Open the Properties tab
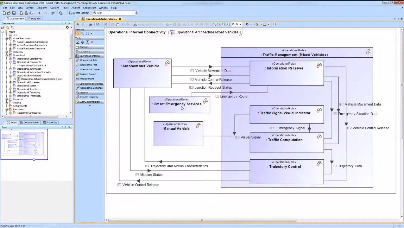Image resolution: width=404 pixels, height=228 pixels. pos(50,122)
